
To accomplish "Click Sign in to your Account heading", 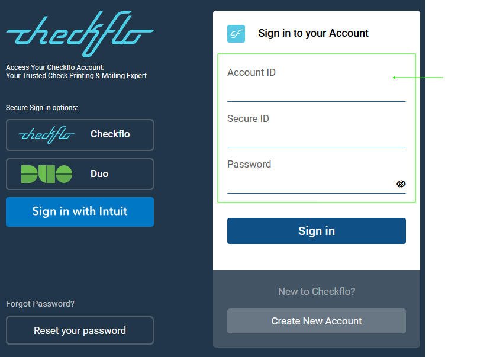I will click(x=314, y=33).
